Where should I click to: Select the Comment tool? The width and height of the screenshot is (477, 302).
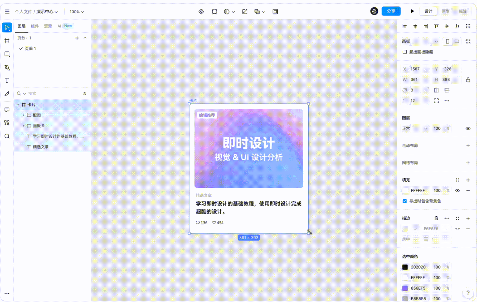point(7,110)
